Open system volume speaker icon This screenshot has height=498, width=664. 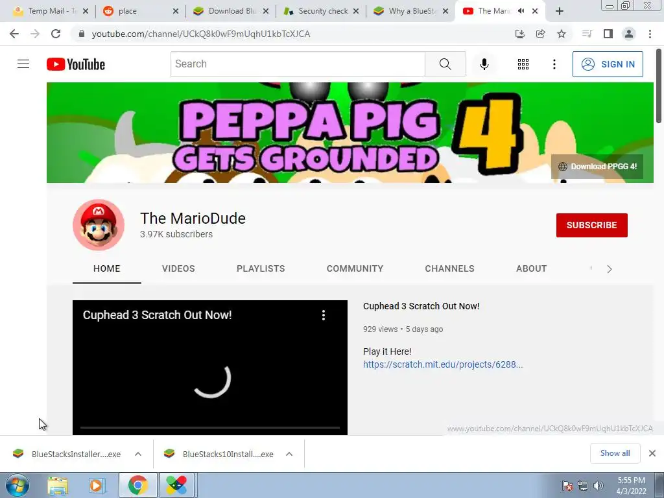[598, 486]
